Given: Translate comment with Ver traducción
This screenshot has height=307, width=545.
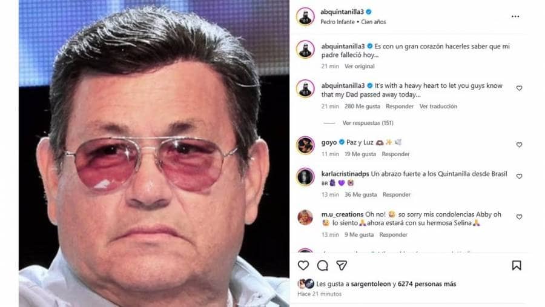Looking at the screenshot, I should pyautogui.click(x=438, y=107).
